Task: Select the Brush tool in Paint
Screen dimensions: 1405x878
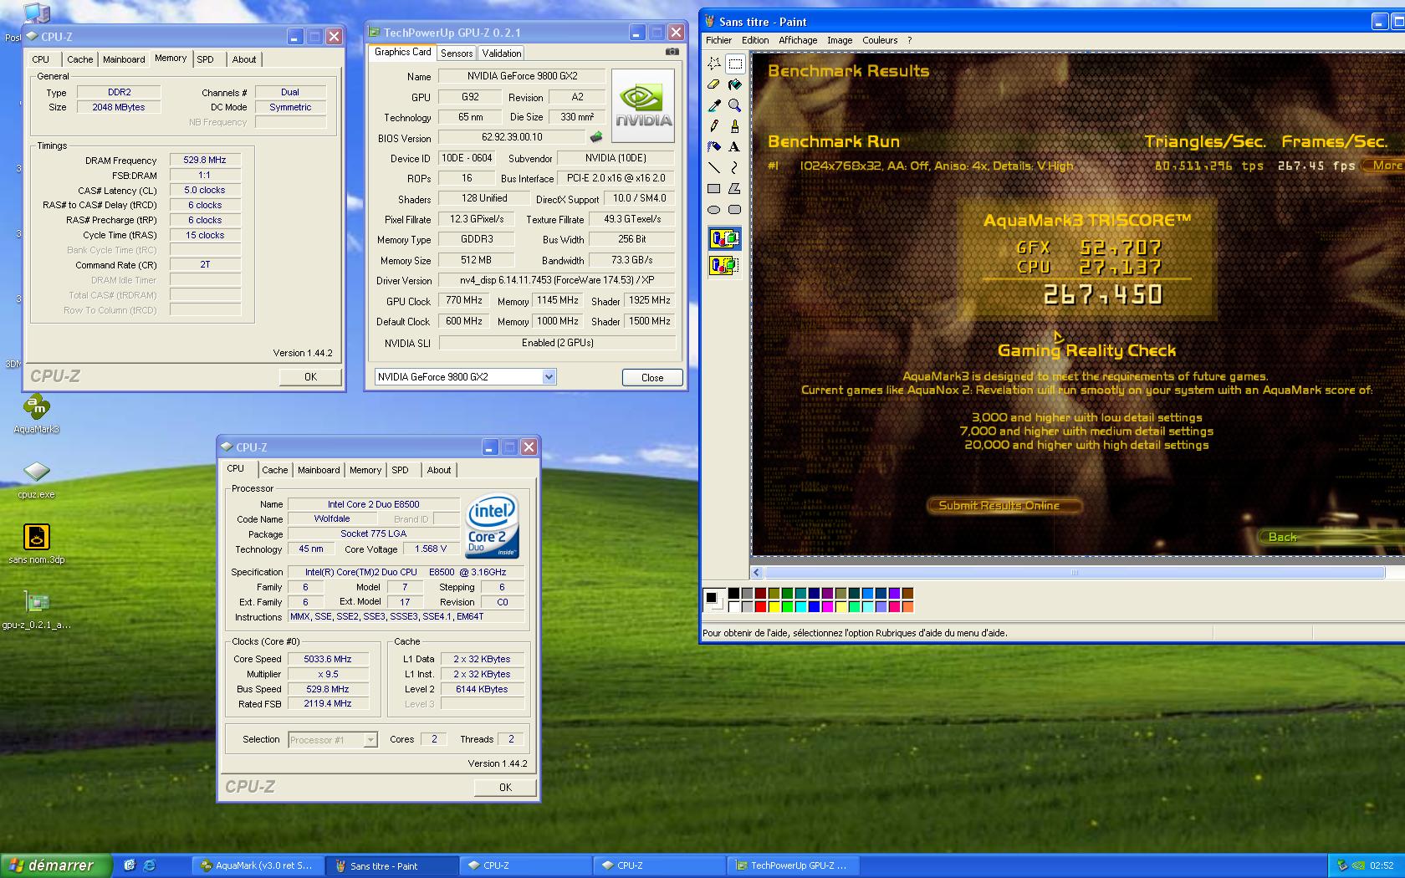Action: [735, 126]
